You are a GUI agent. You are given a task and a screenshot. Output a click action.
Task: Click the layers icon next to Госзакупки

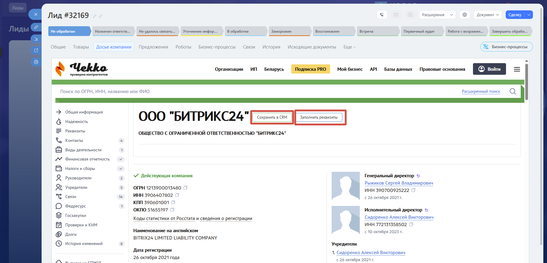tap(59, 215)
